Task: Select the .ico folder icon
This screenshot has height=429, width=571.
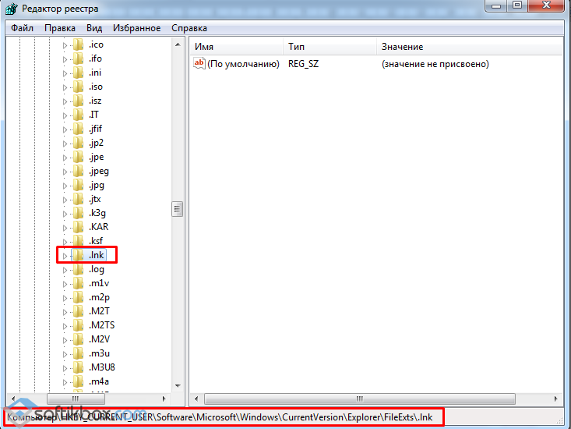Action: pos(78,44)
